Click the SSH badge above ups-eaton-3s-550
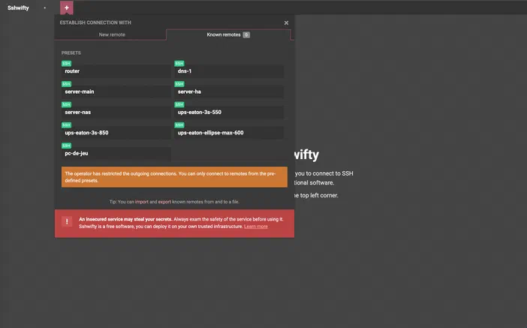This screenshot has width=527, height=328. 179,104
